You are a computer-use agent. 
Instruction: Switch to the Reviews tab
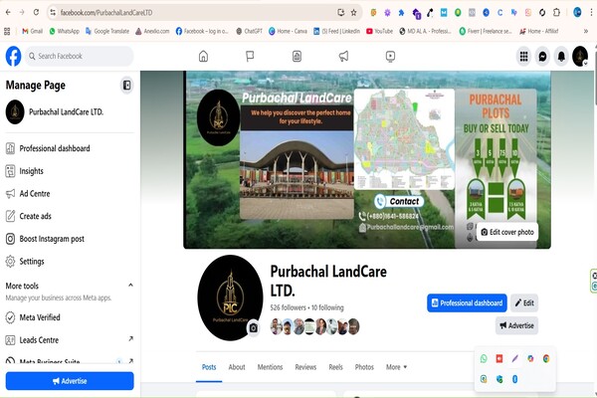pos(305,367)
